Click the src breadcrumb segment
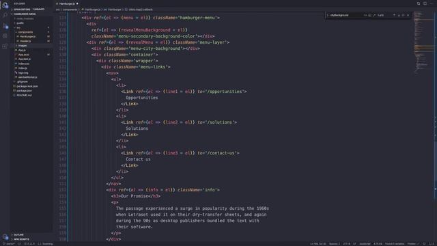 coord(57,10)
